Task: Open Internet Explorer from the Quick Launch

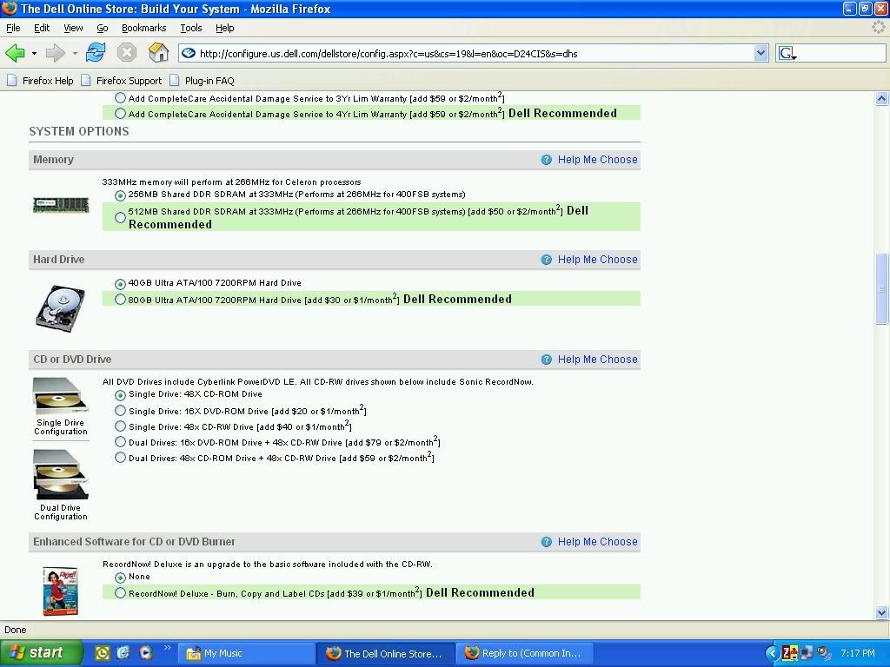Action: click(123, 653)
